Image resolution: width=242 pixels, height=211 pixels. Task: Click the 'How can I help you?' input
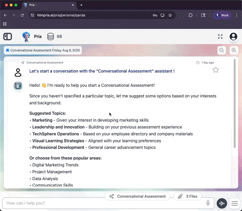point(108,203)
